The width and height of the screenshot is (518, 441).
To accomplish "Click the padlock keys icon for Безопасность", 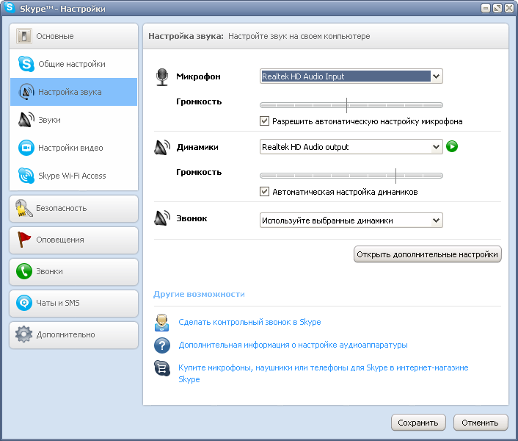I will click(23, 208).
